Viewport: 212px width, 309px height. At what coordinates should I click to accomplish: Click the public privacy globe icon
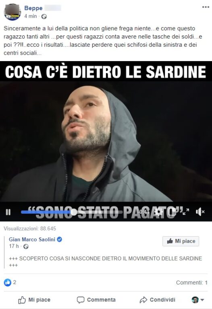point(44,16)
